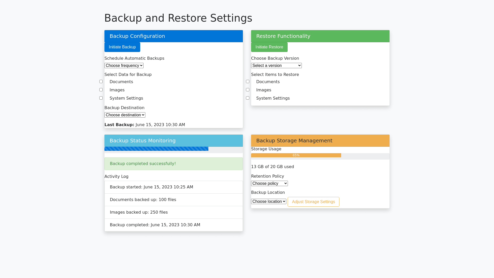
Task: Select the Documents backed up: 100 files entry
Action: pos(173,200)
